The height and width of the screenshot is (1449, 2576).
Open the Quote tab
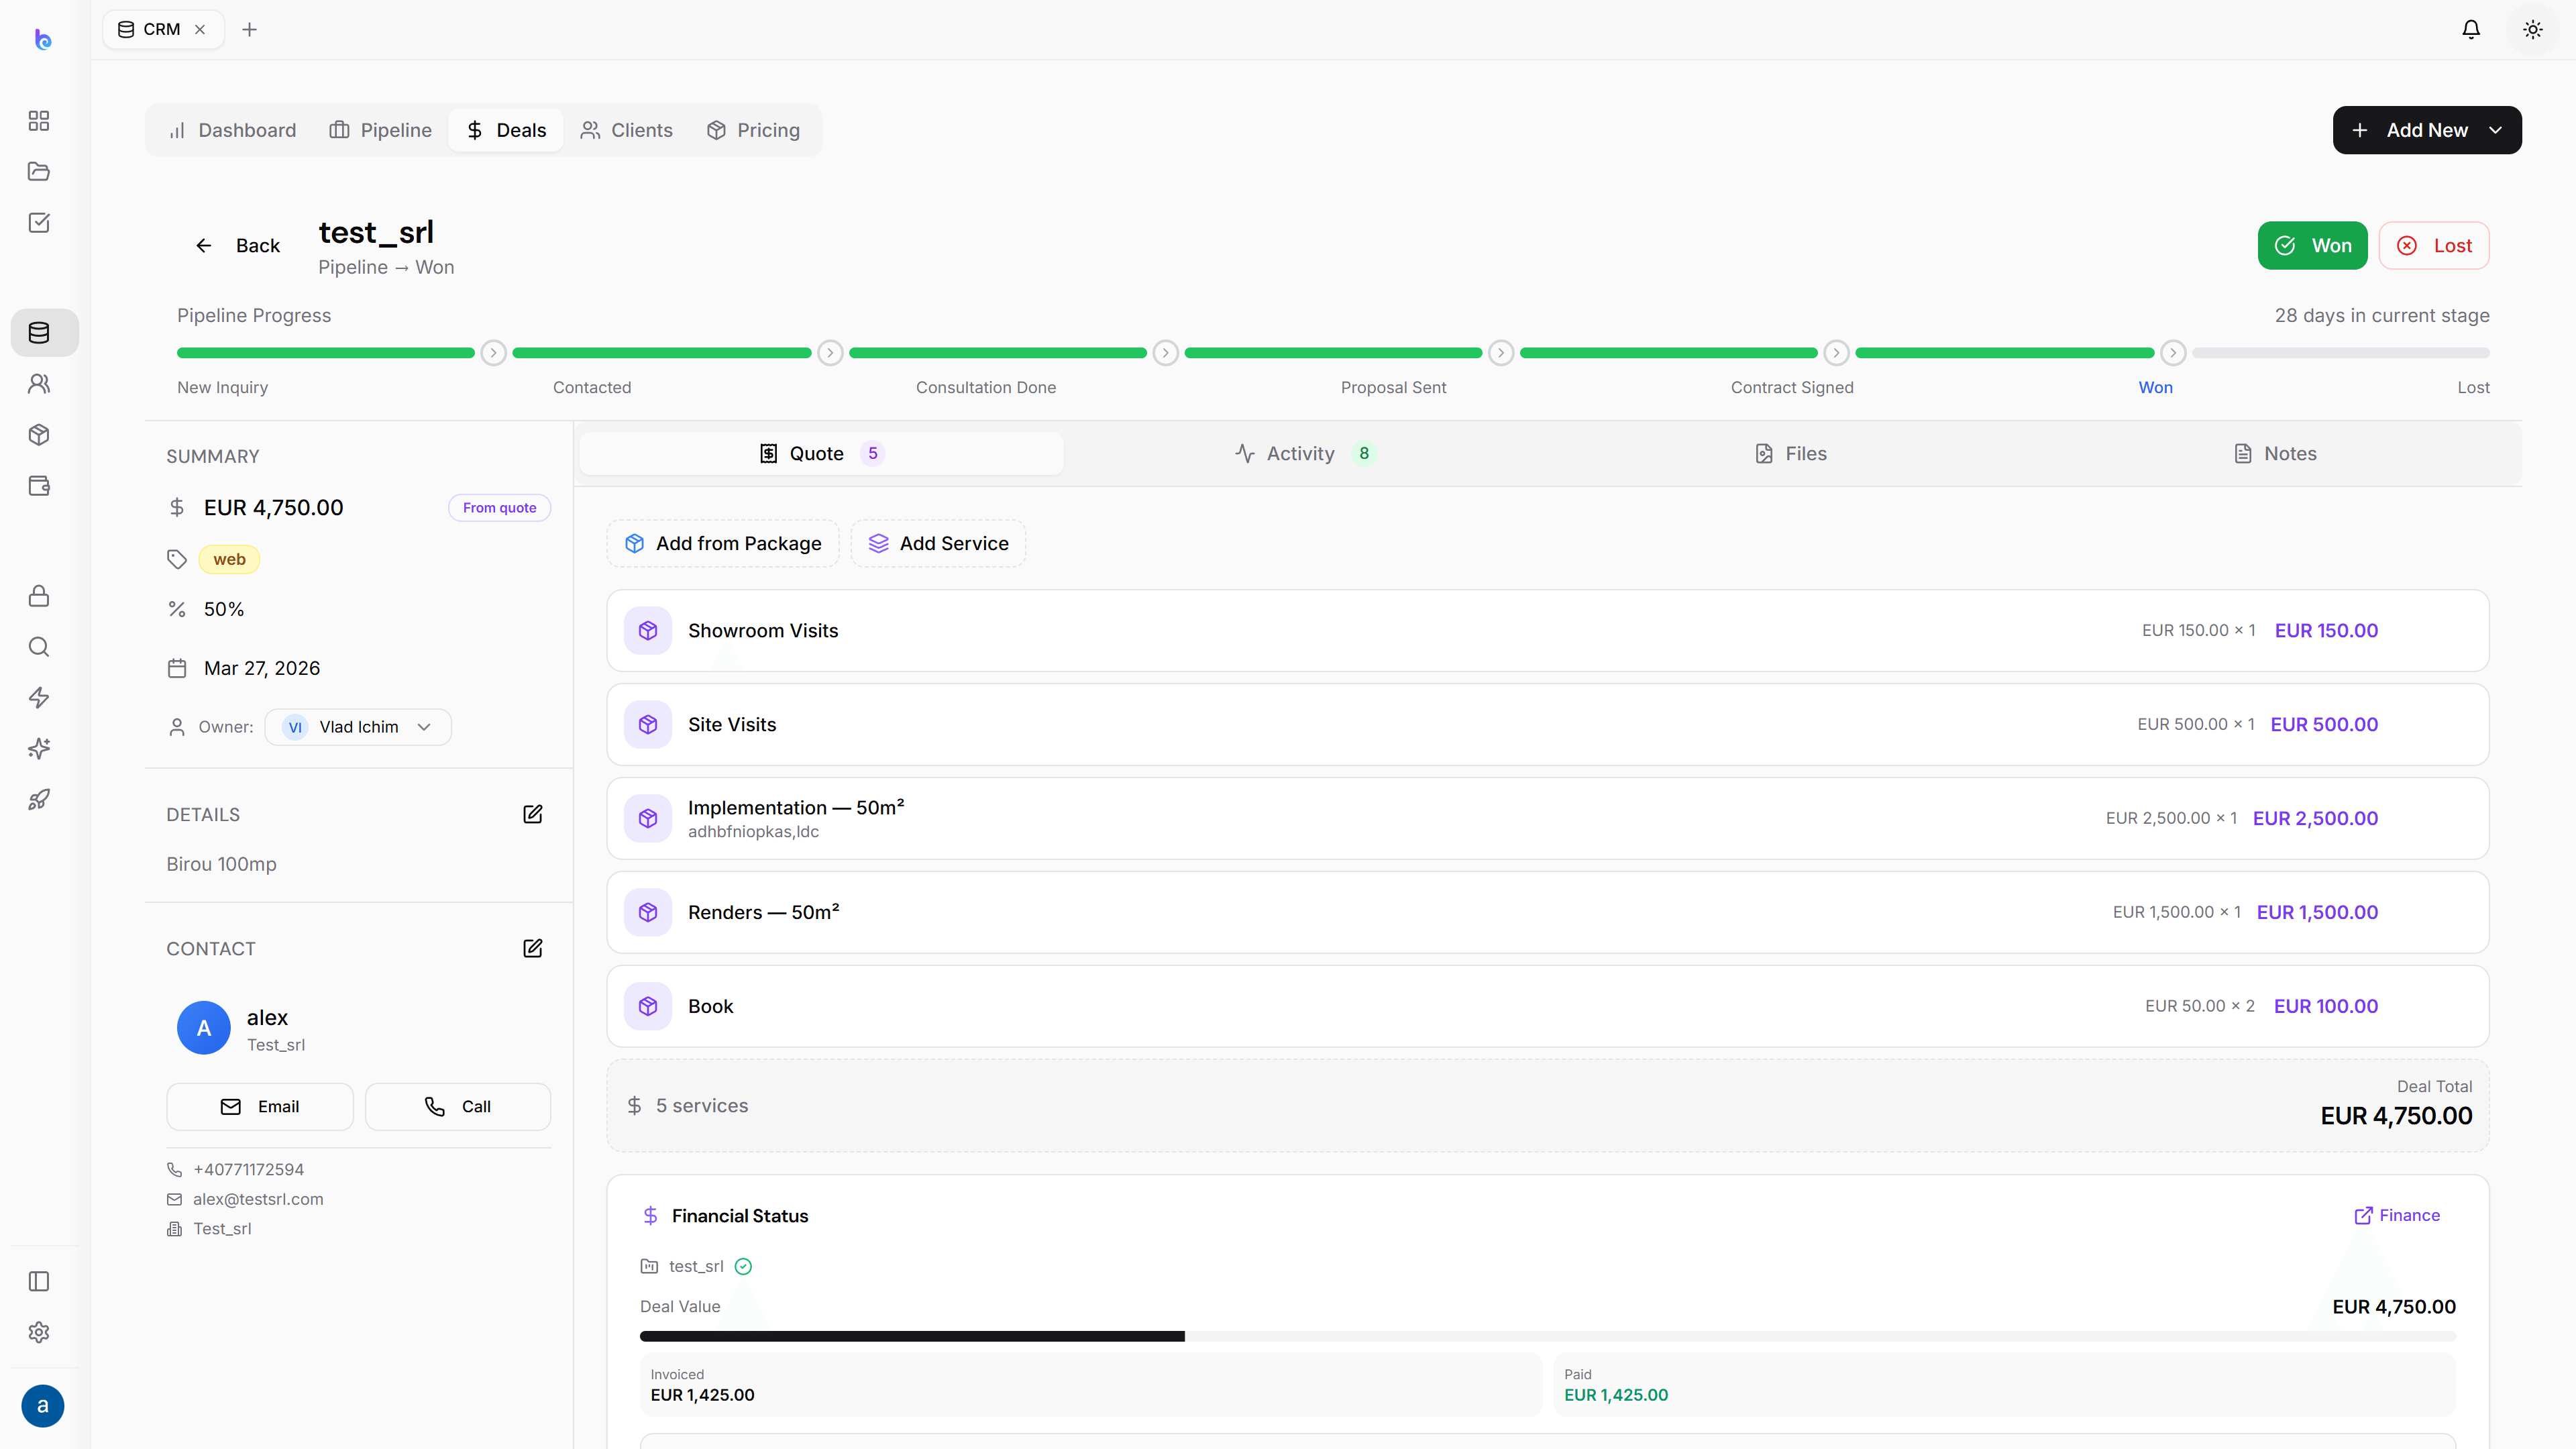click(821, 454)
